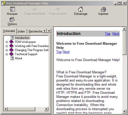Open the Options toolbar menu icon
Image resolution: width=128 pixels, height=115 pixels.
(x=12, y=19)
